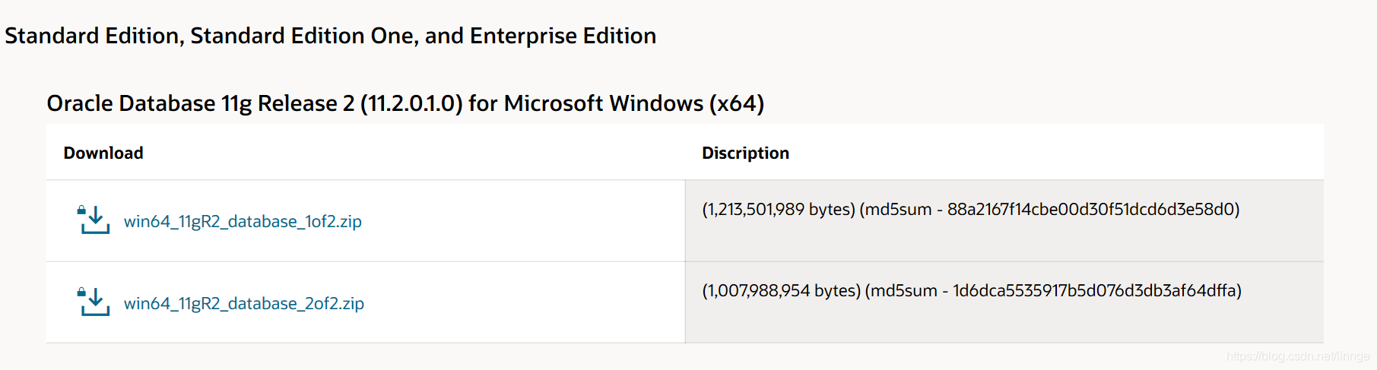
Task: Click the (x64) text in the heading
Action: (737, 103)
